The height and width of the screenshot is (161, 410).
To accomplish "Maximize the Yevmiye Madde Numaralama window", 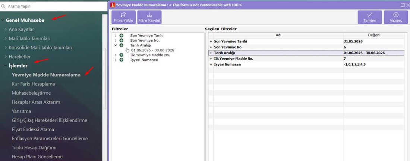I will (x=403, y=5).
